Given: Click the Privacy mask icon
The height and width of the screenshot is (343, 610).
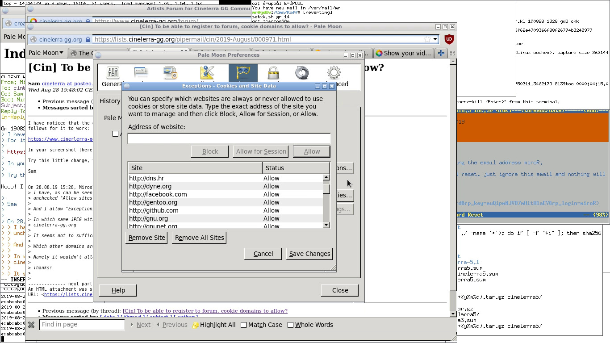Looking at the screenshot, I should point(243,73).
